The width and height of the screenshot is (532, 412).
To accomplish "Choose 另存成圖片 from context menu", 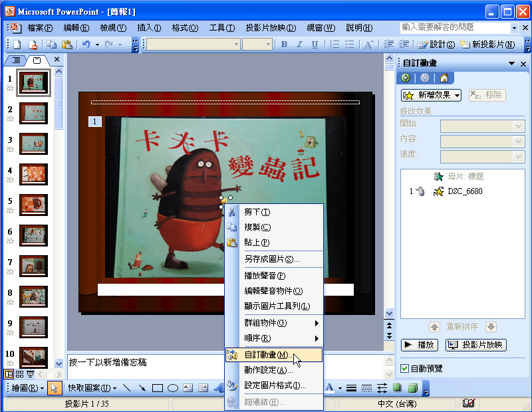I will click(274, 259).
